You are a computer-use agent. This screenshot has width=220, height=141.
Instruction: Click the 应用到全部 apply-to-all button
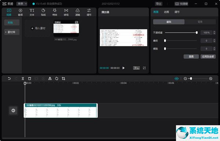click(x=208, y=57)
